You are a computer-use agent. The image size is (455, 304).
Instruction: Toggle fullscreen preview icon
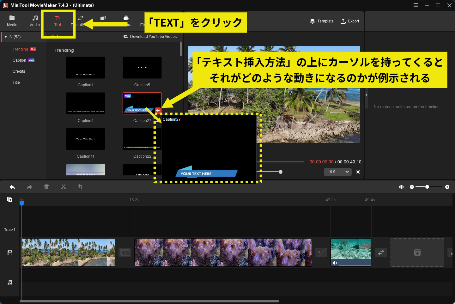(358, 172)
